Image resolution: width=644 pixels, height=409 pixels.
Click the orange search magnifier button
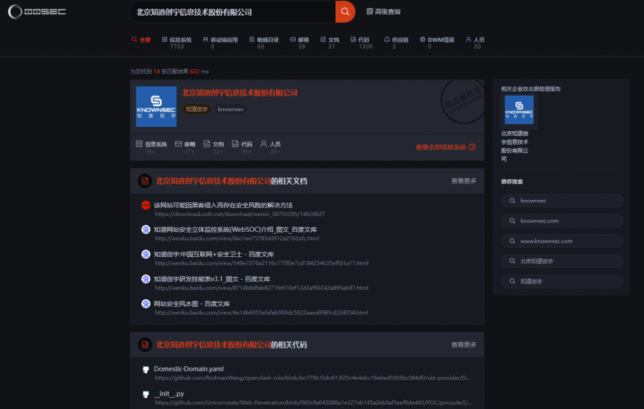[345, 11]
